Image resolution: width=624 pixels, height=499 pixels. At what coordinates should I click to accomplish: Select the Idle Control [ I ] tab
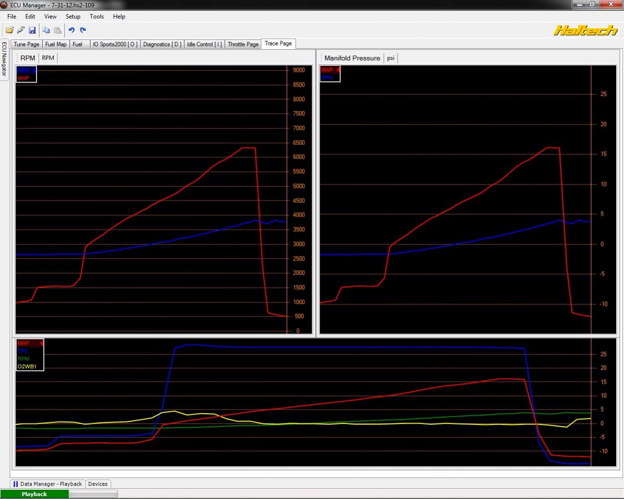point(204,44)
